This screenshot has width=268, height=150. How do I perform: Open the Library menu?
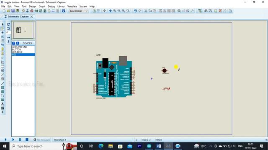(61, 7)
